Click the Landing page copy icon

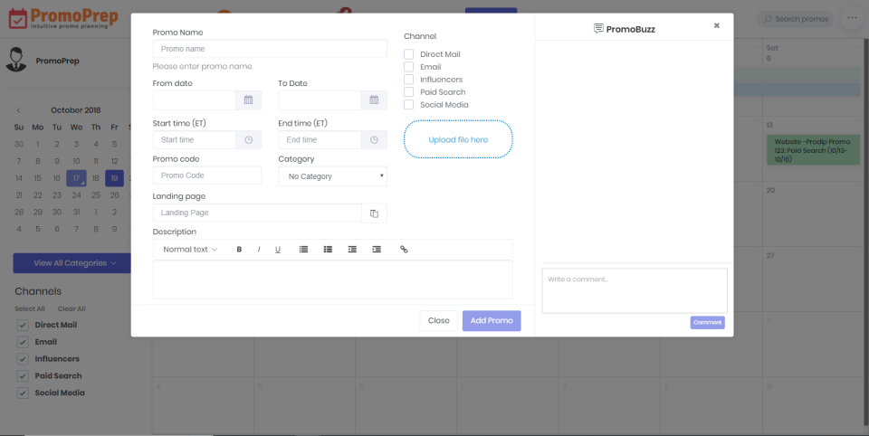coord(374,213)
